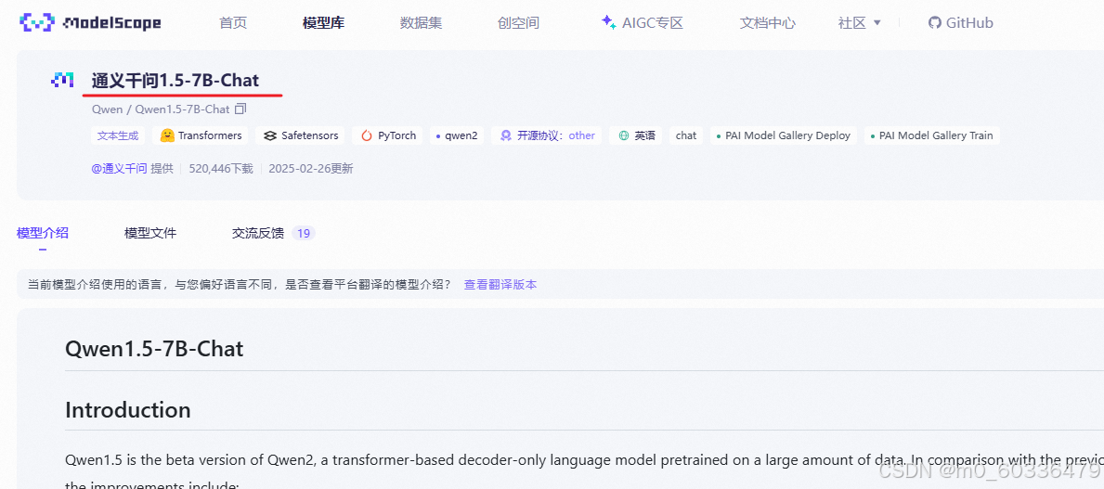Select the qwen2 tag
Screen dimensions: 1104x489
457,135
